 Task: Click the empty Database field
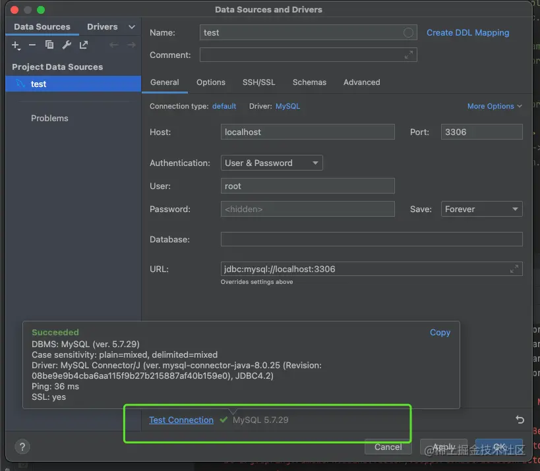(372, 239)
